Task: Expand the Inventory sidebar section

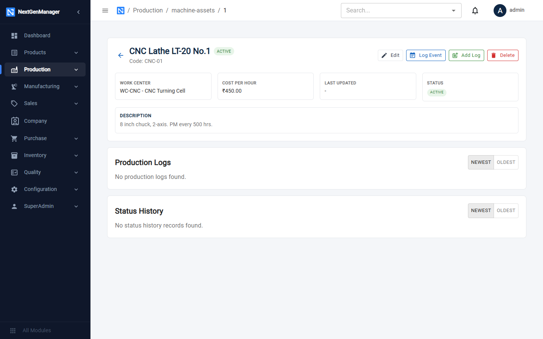Action: pyautogui.click(x=45, y=155)
